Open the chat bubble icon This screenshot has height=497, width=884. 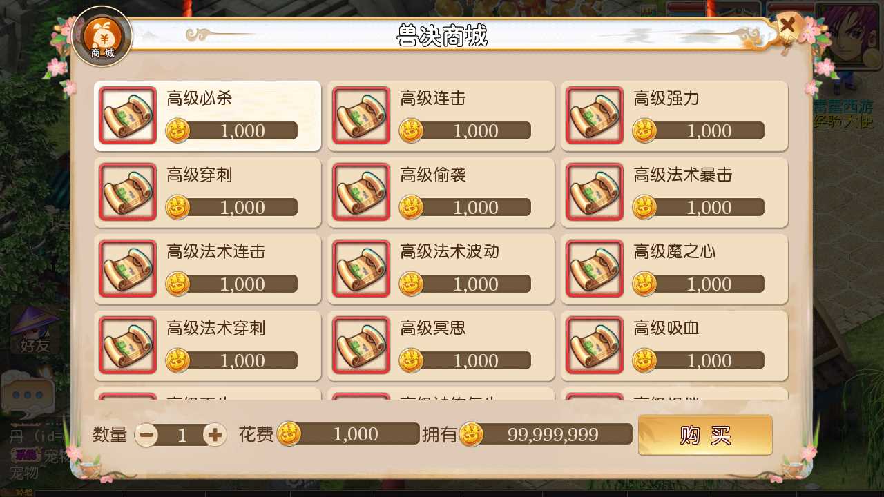(x=28, y=393)
